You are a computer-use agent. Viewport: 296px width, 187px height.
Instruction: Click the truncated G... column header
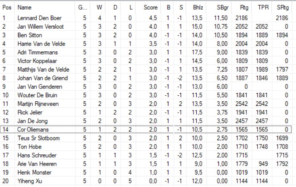coord(82,7)
